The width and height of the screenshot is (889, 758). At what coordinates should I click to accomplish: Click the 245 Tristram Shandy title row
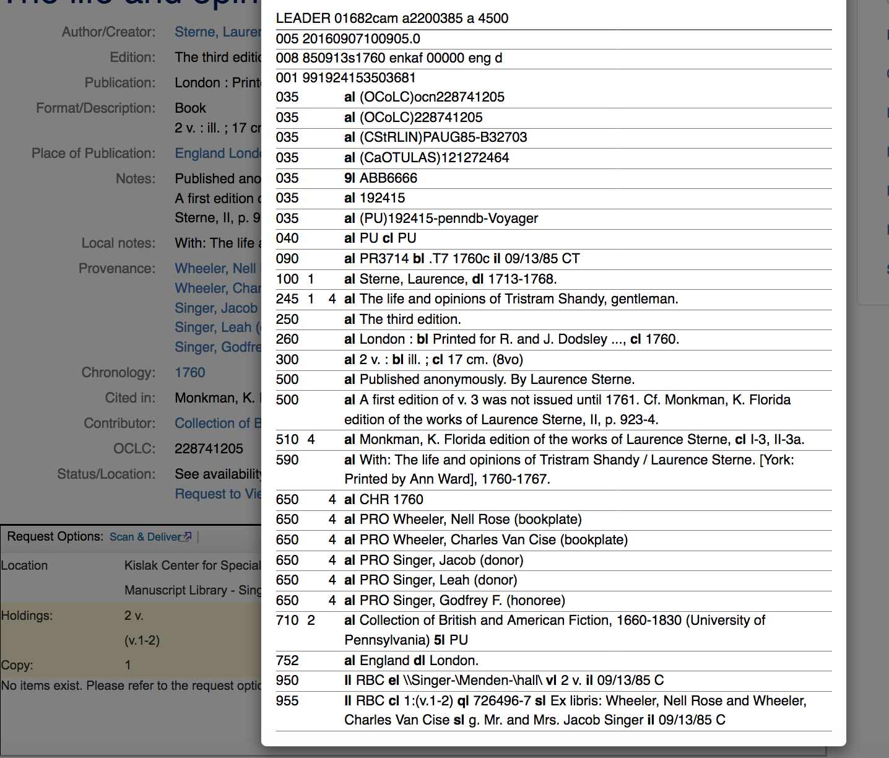[553, 299]
